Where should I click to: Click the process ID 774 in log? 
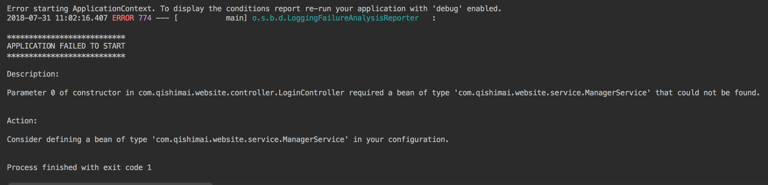click(x=145, y=18)
